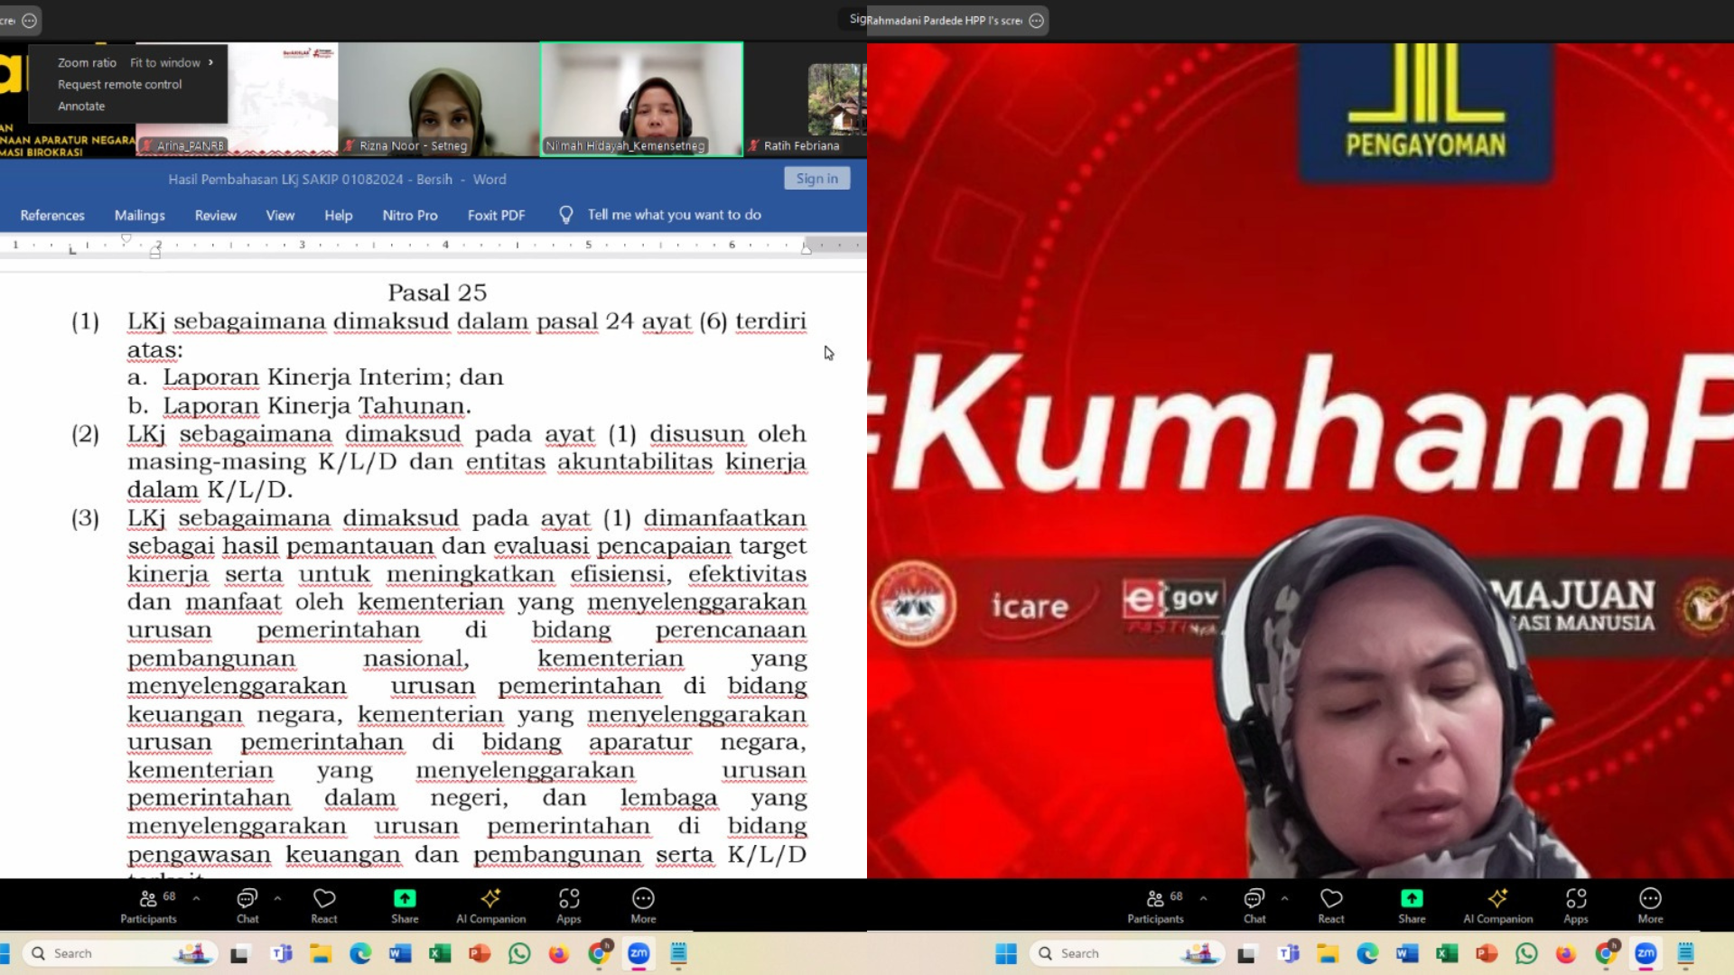This screenshot has width=1734, height=975.
Task: Expand caret next to left Chat button
Action: [277, 898]
